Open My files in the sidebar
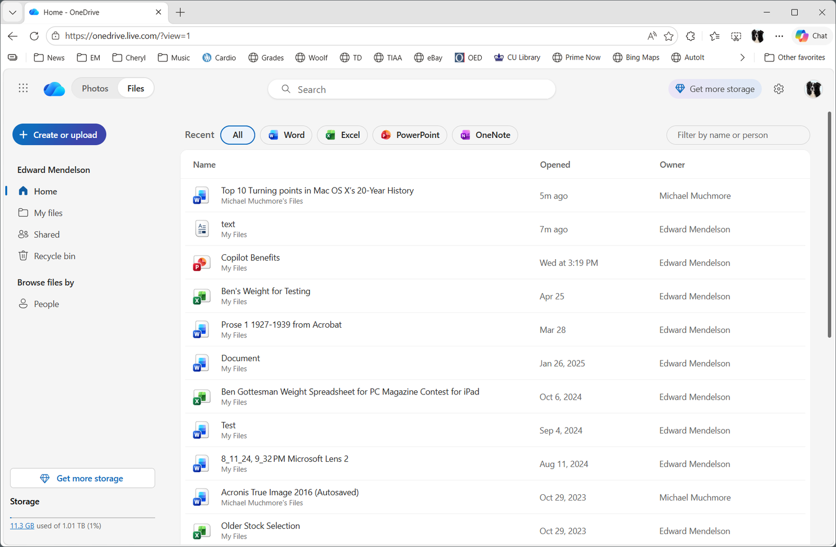The height and width of the screenshot is (547, 836). coord(40,213)
